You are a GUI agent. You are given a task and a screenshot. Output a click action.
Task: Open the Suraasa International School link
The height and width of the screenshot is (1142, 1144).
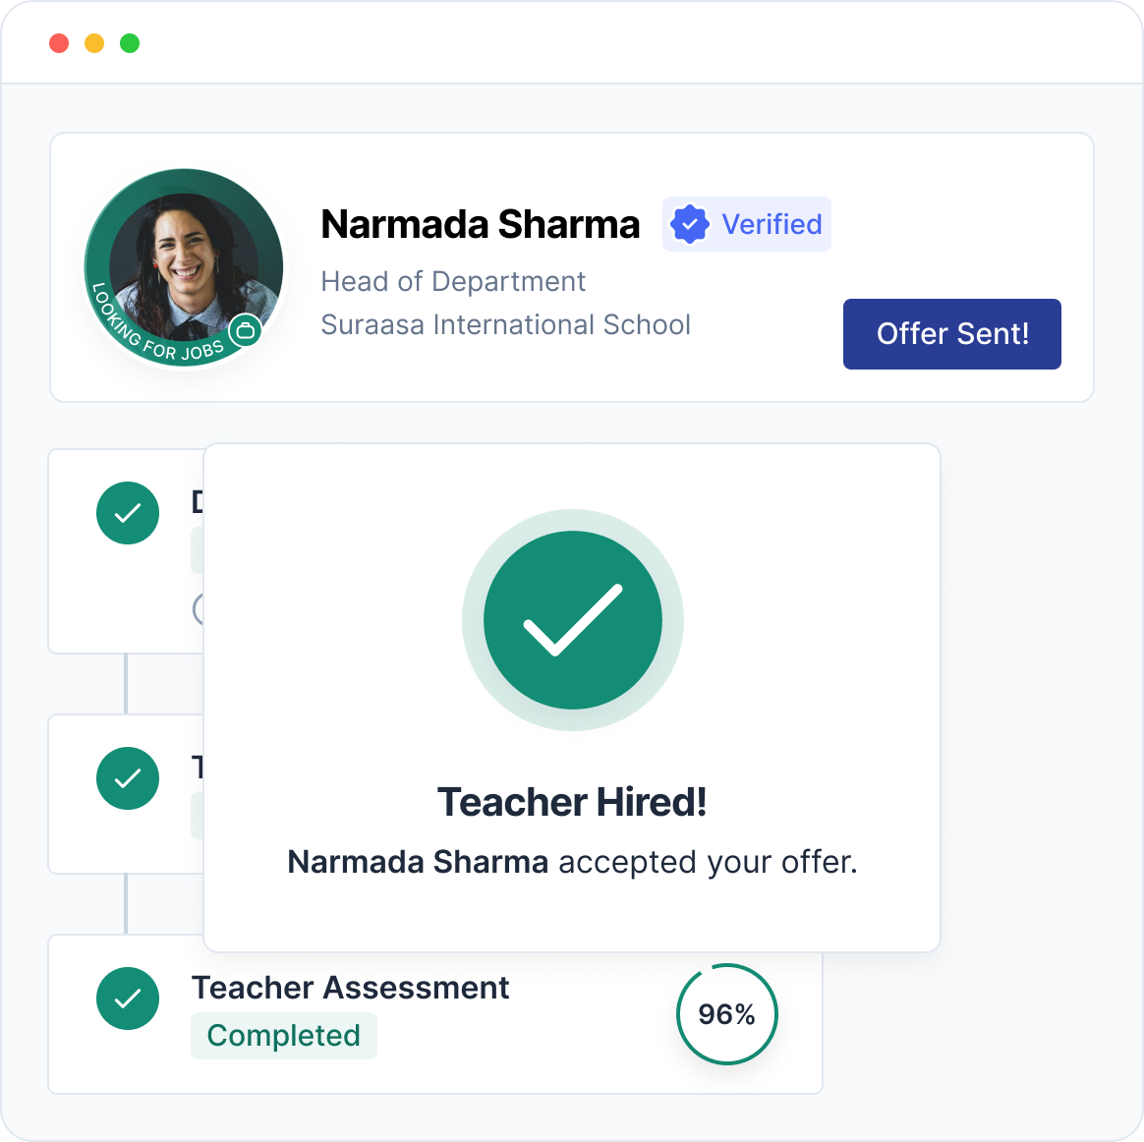505,325
